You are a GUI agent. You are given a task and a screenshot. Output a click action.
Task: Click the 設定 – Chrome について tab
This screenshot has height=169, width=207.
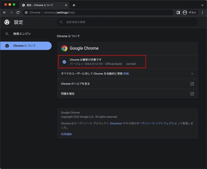point(43,5)
